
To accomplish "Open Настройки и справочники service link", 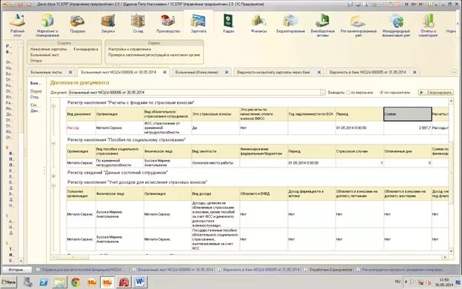I will click(130, 49).
